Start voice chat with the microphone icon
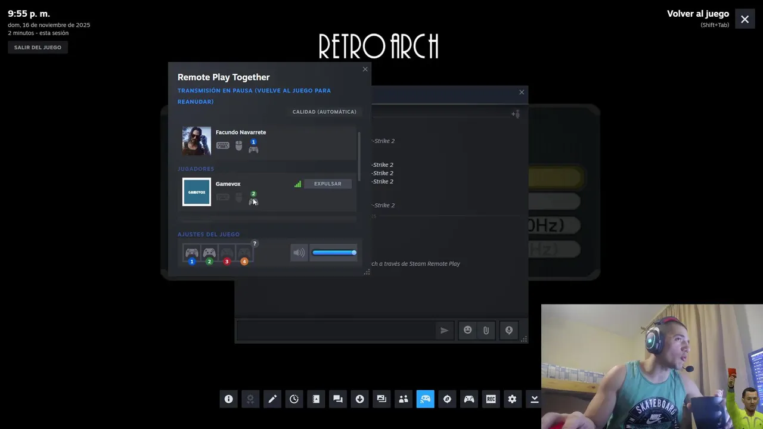Screen dimensions: 763x429 pos(509,330)
